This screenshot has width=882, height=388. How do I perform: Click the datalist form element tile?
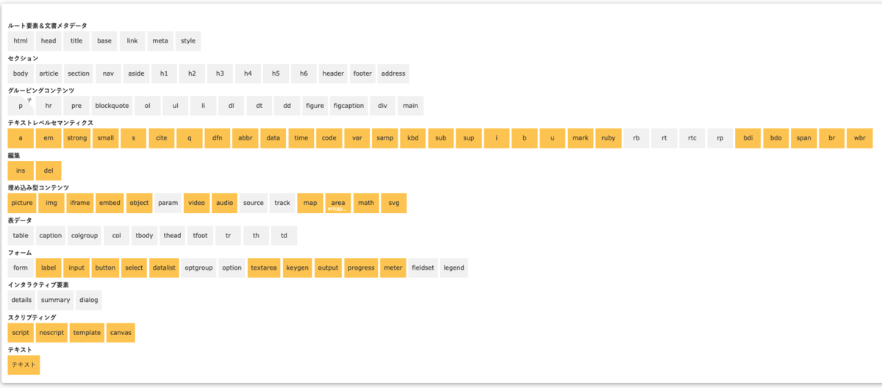click(x=164, y=267)
